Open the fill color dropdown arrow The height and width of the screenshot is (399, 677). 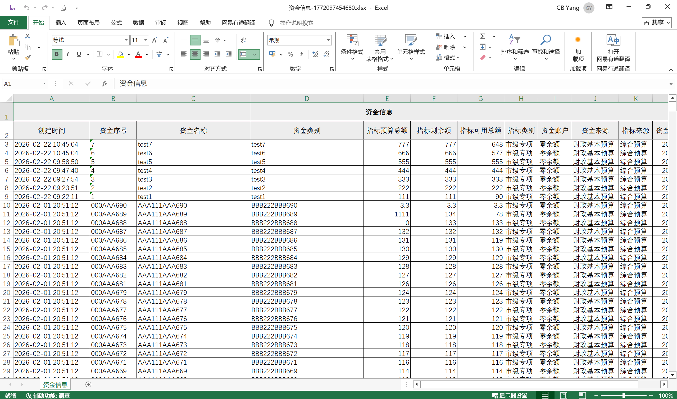click(x=129, y=55)
